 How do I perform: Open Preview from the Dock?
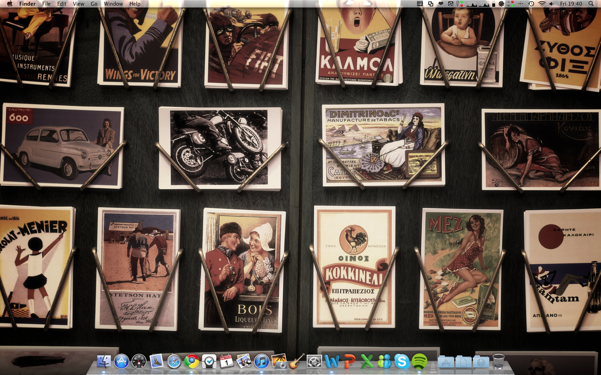pos(244,361)
